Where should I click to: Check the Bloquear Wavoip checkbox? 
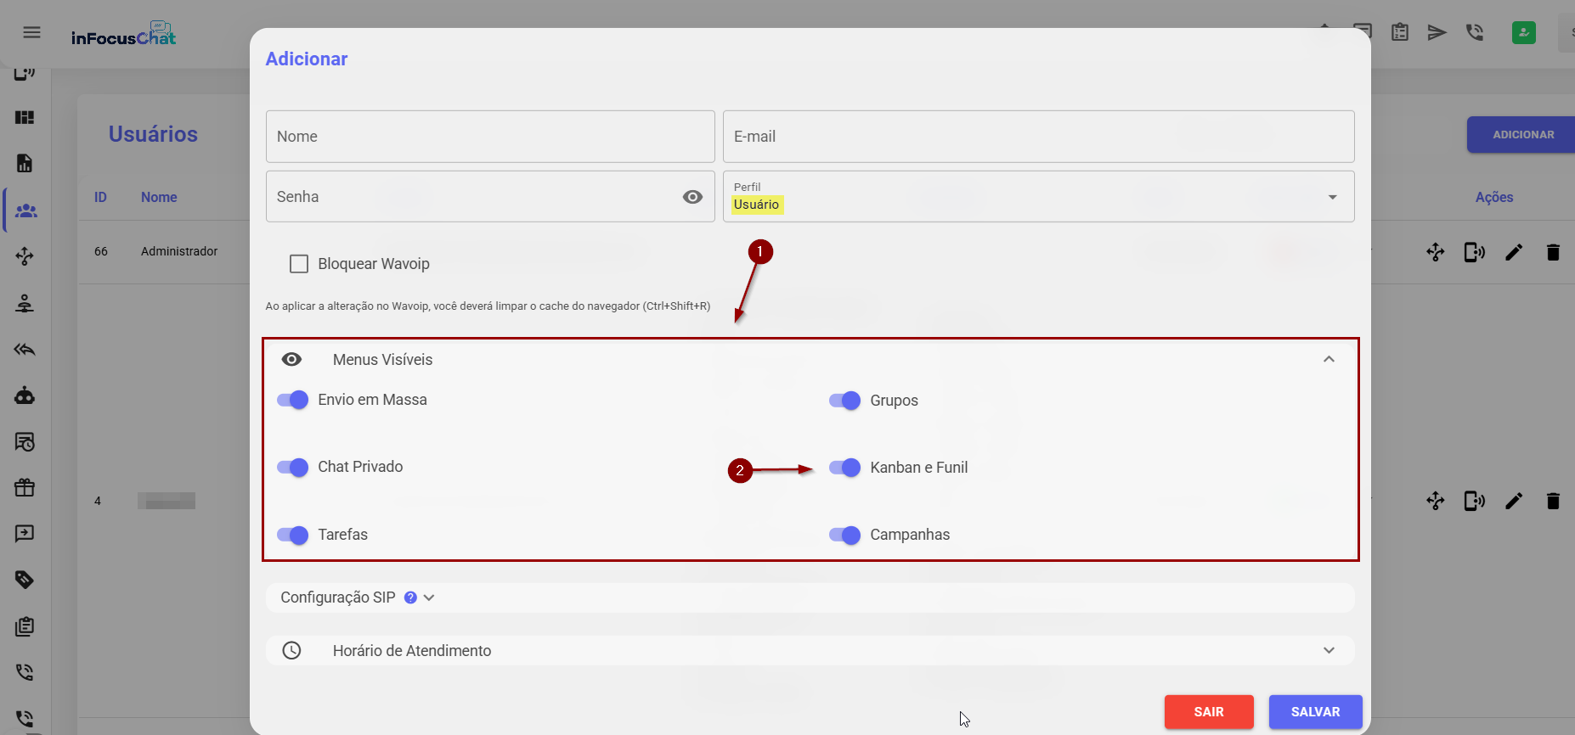pyautogui.click(x=299, y=264)
